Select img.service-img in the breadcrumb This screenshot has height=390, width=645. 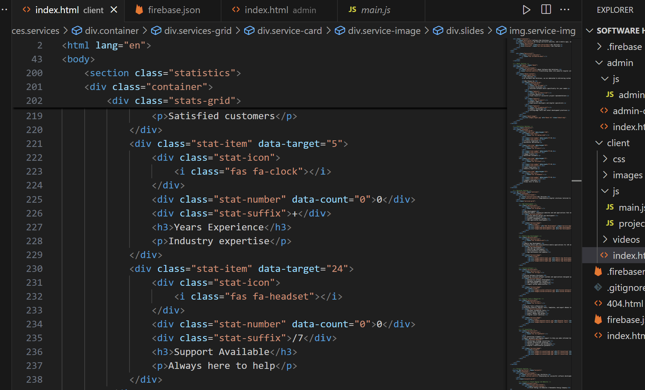(542, 31)
